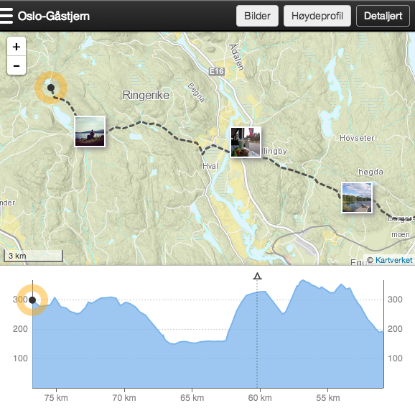Click the 3 km scale bar

pyautogui.click(x=33, y=256)
